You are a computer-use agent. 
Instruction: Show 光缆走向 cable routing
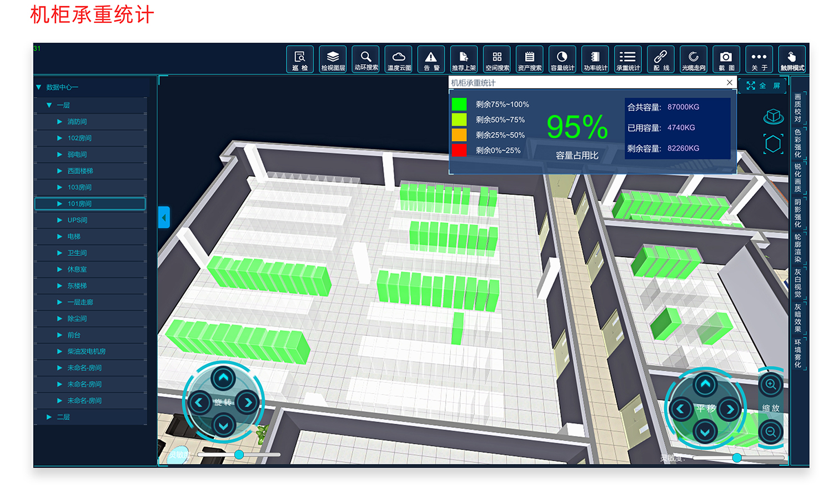point(694,59)
